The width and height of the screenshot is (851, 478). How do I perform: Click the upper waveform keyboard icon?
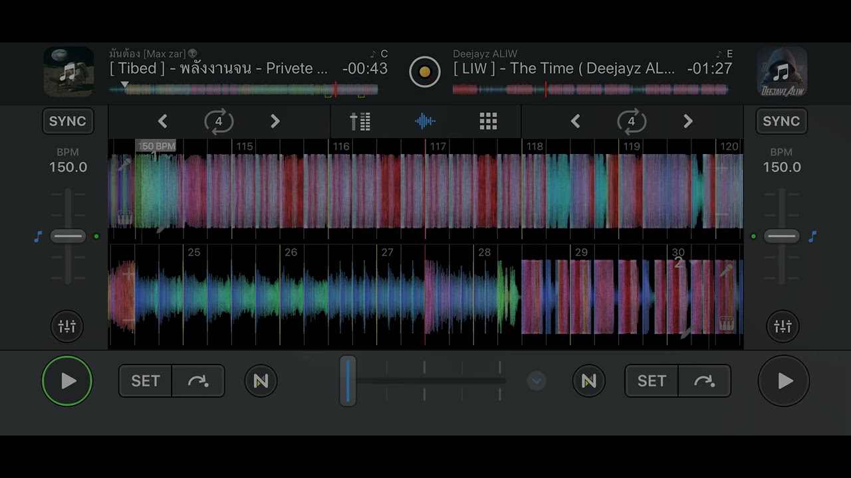pyautogui.click(x=124, y=216)
